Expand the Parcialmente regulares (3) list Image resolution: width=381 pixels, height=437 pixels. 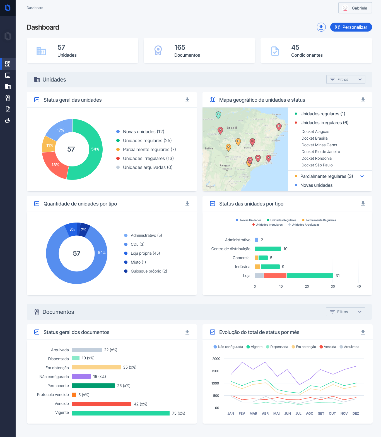362,176
